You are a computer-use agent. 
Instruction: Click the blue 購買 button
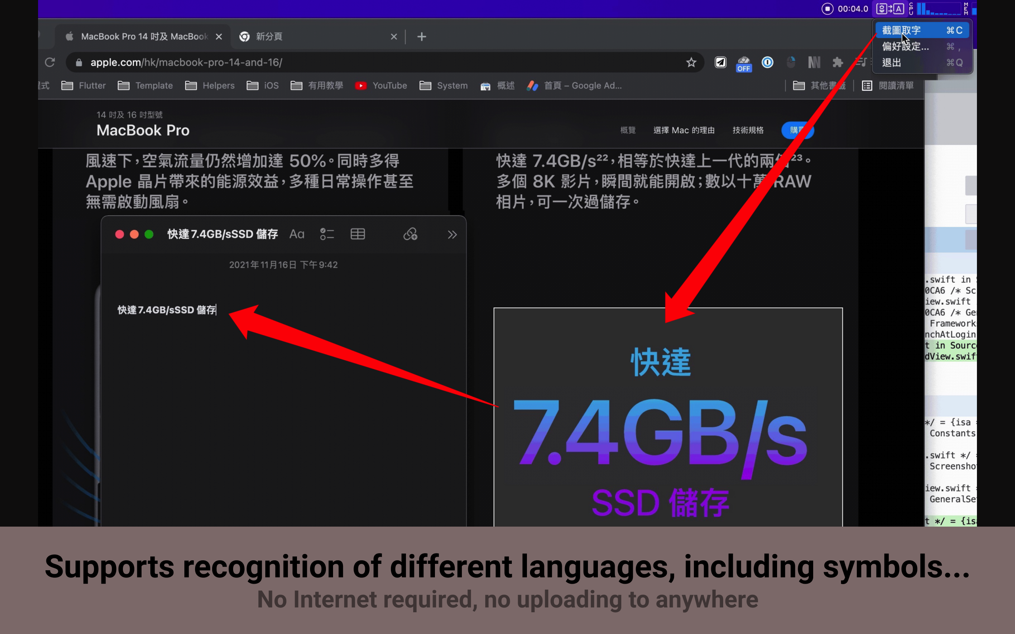click(797, 130)
